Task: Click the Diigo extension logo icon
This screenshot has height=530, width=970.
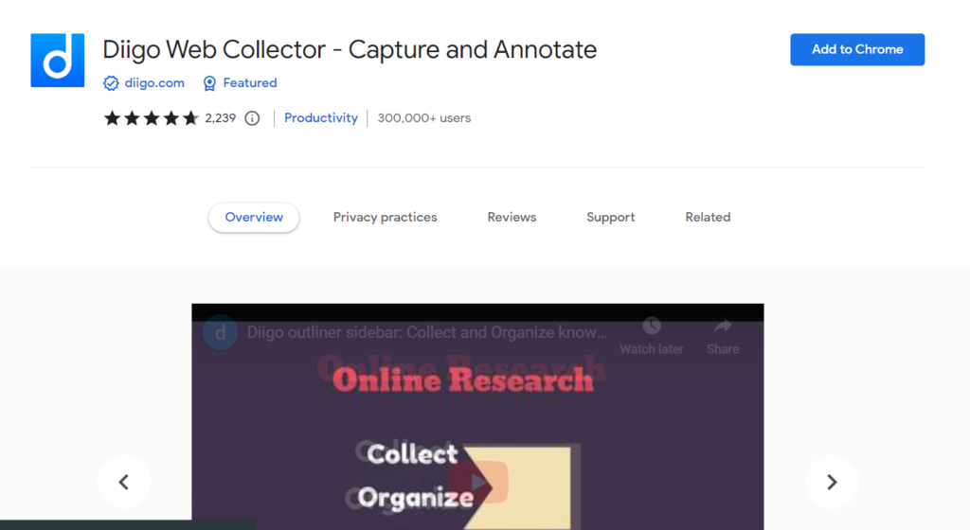Action: tap(58, 61)
